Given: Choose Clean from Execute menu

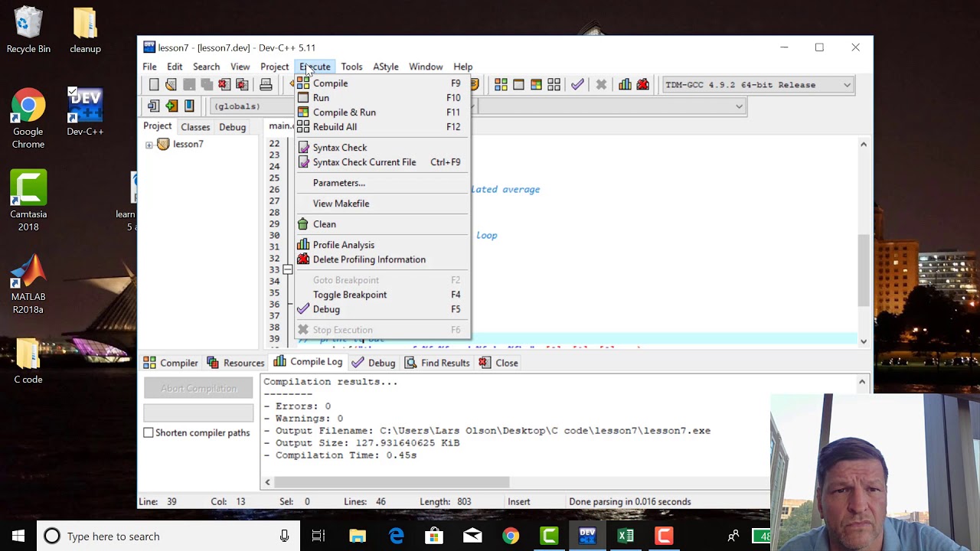Looking at the screenshot, I should point(383,224).
